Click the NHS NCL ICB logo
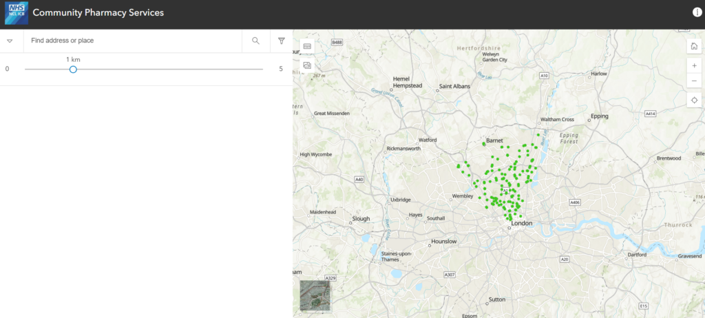705x318 pixels. coord(17,12)
